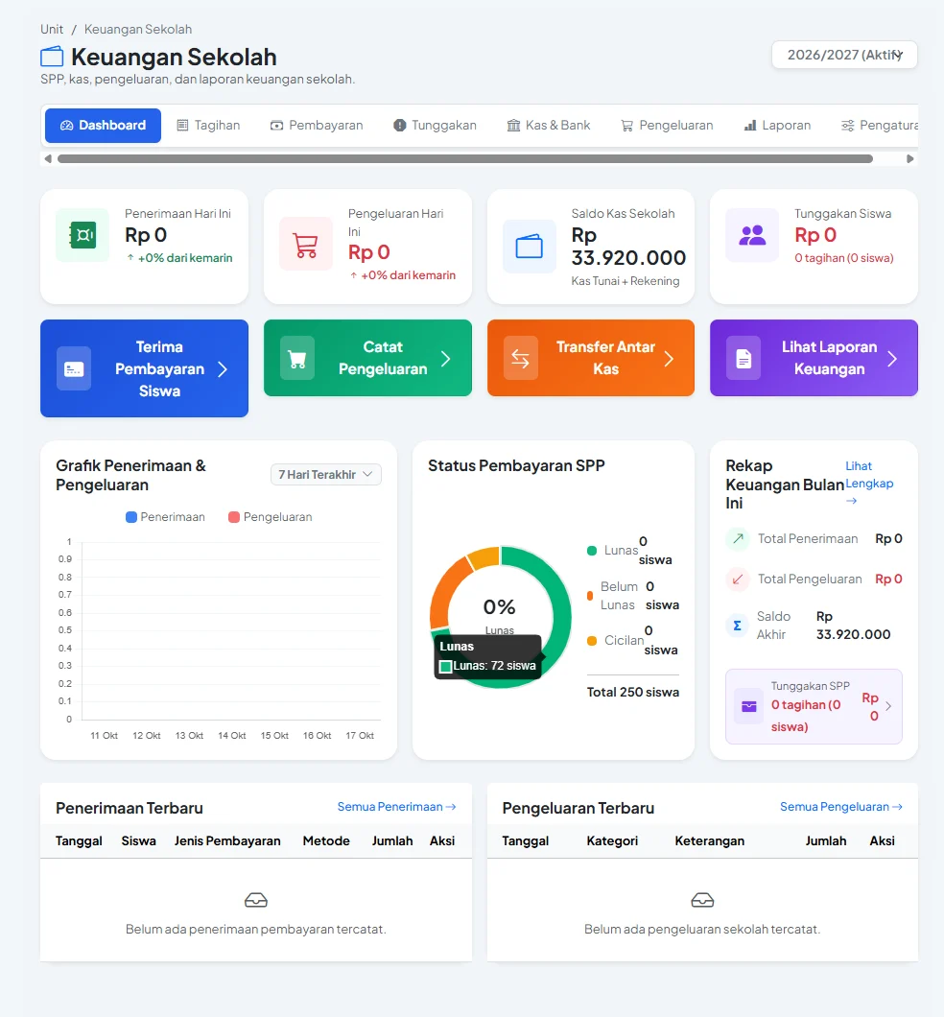
Task: Switch to the Tunggakan tab
Action: [x=435, y=125]
